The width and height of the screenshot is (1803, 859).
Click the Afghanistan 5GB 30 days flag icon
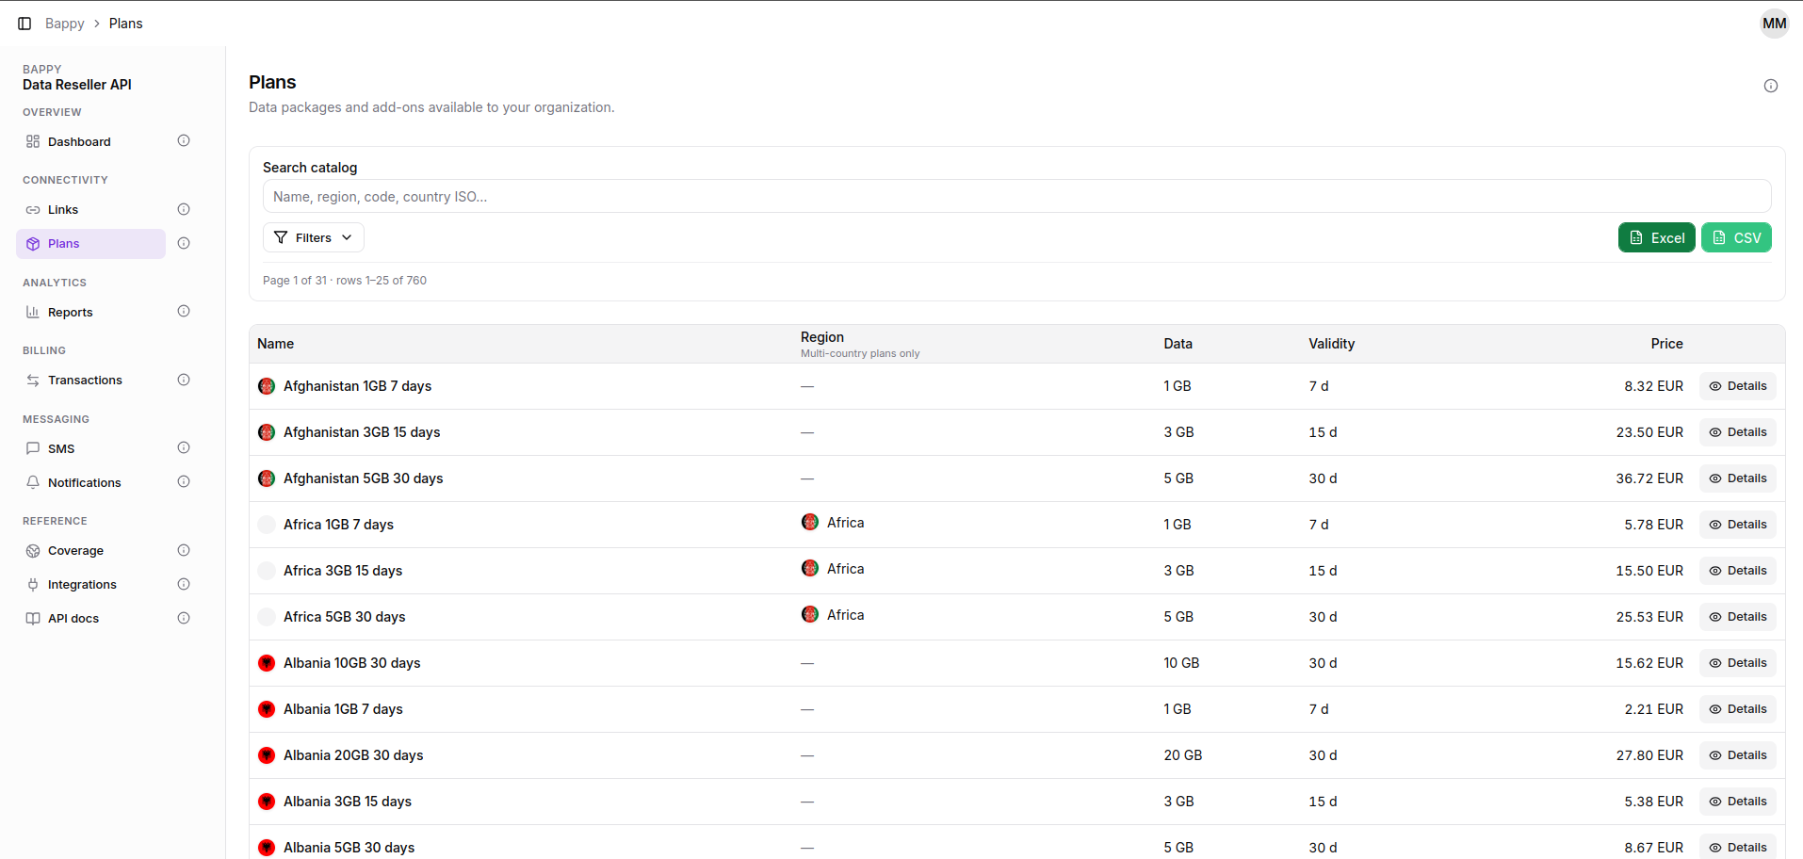267,478
